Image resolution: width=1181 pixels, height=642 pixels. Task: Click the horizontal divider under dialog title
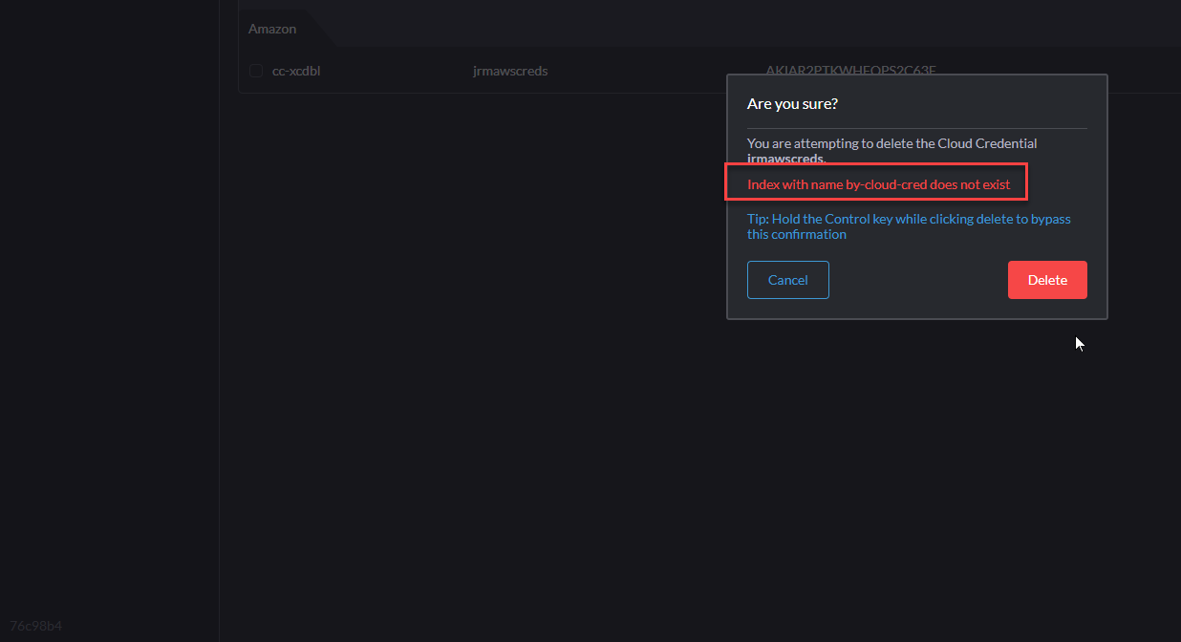916,128
